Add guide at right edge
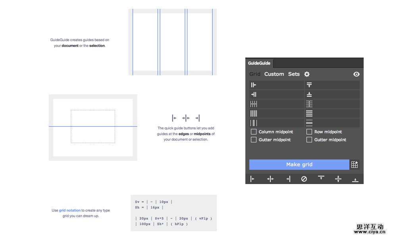The height and width of the screenshot is (238, 397). (x=288, y=179)
